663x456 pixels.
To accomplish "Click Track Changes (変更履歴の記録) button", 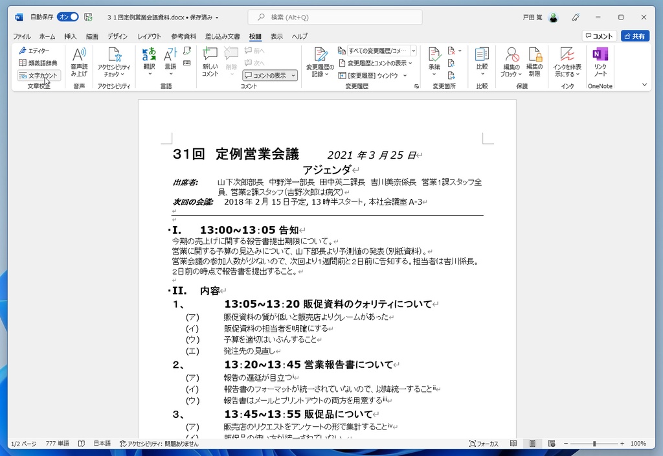I will pos(320,62).
